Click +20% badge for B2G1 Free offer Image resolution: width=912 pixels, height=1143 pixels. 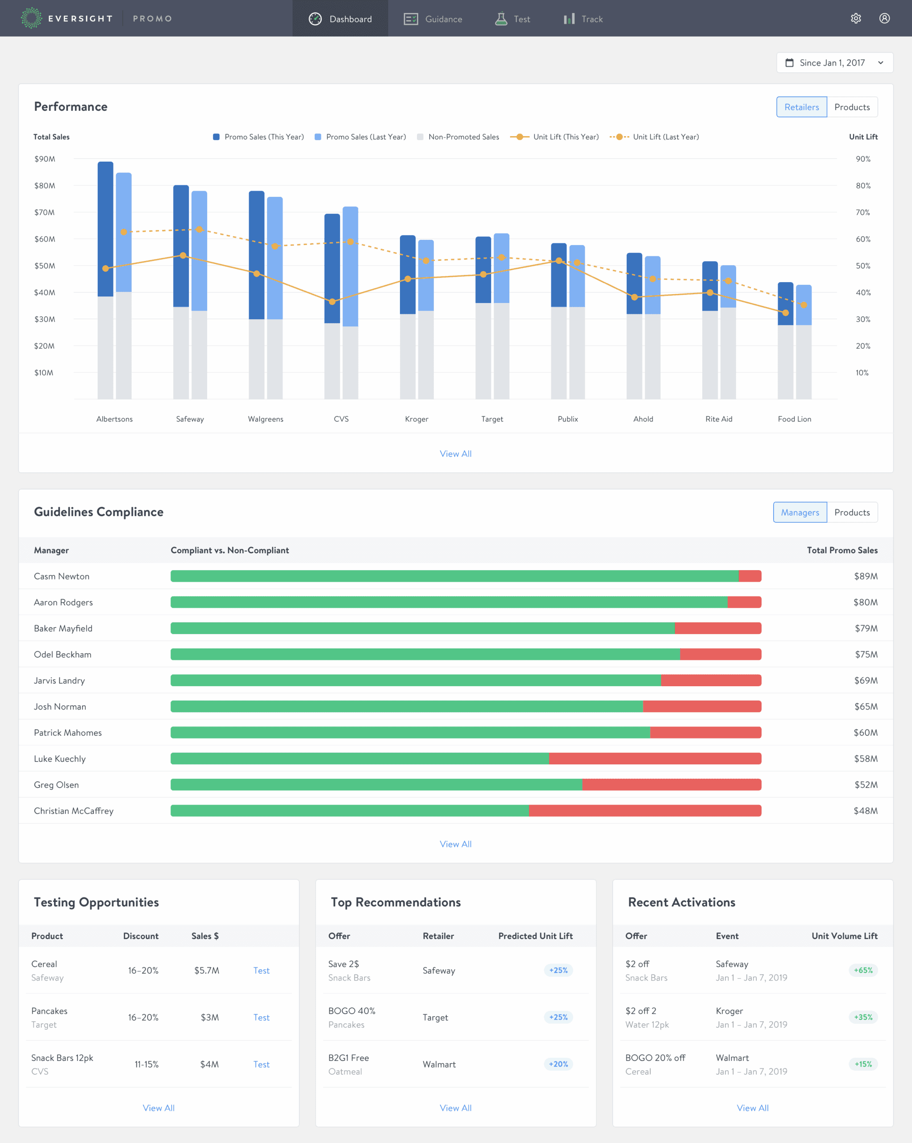558,1064
